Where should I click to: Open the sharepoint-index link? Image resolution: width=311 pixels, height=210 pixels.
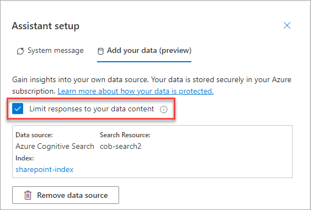click(x=45, y=170)
